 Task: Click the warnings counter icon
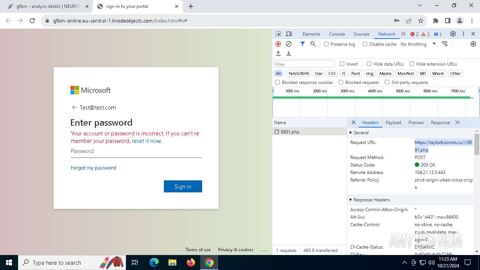click(425, 34)
